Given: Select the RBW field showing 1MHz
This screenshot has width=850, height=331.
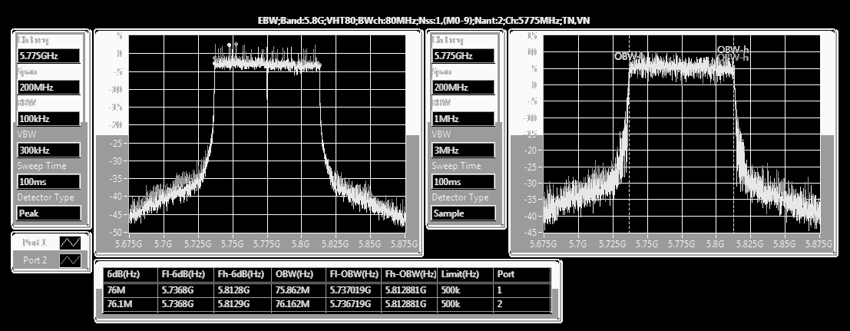Looking at the screenshot, I should tap(463, 119).
